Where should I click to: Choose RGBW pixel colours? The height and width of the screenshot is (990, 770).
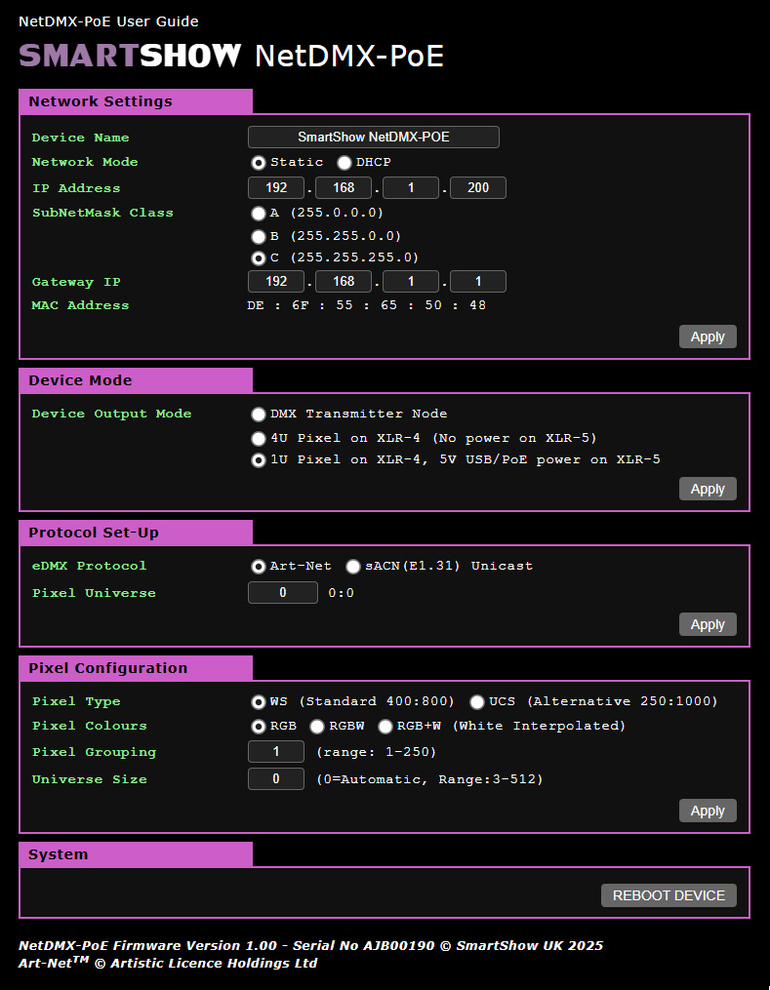tap(317, 727)
